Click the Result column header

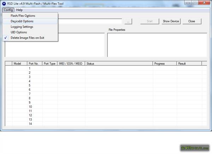189,64
